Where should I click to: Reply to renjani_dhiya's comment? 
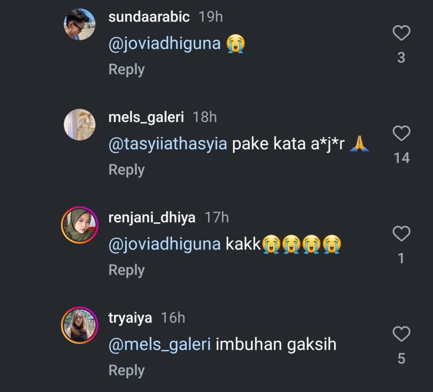coord(126,270)
